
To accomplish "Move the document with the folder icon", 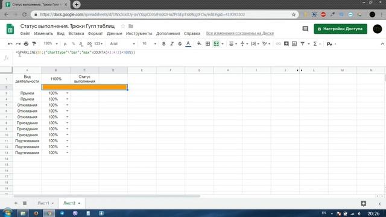I will 131,26.
